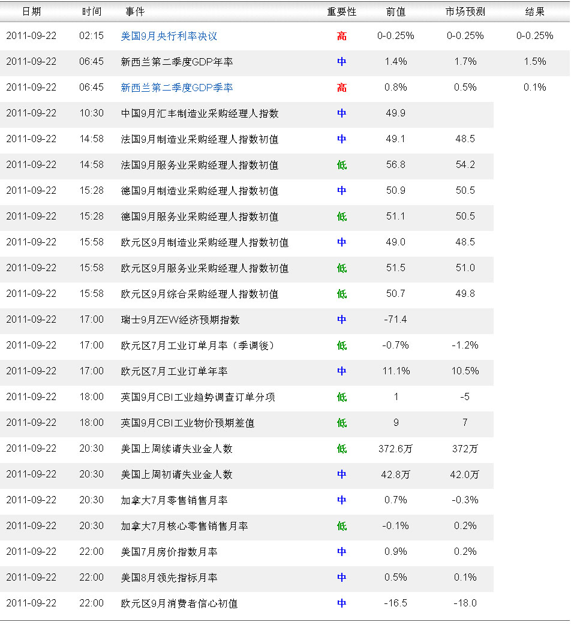
Task: Click the 市场预测 column header
Action: point(465,11)
